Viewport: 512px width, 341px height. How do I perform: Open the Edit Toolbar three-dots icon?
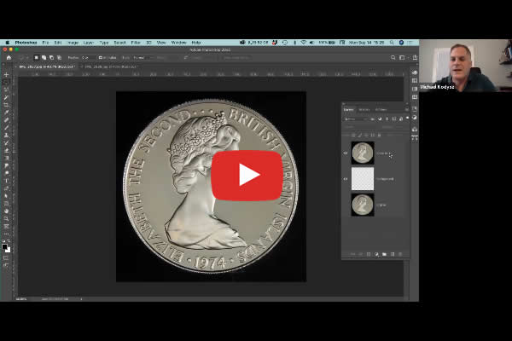click(6, 234)
